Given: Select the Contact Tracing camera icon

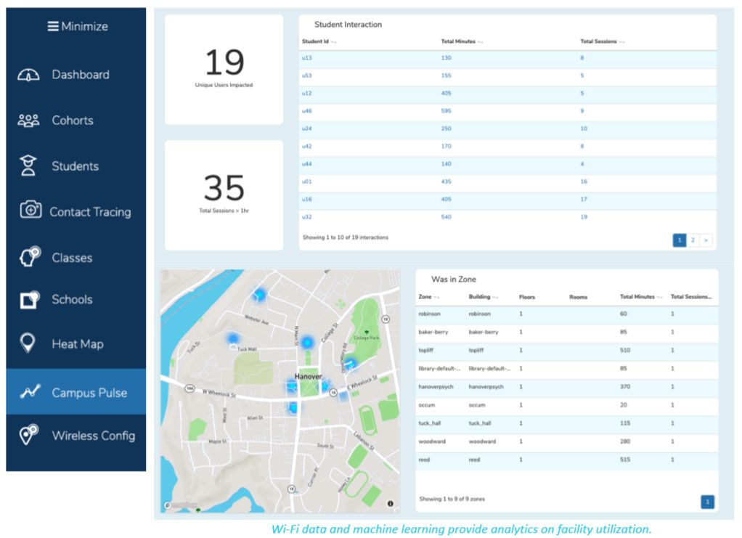Looking at the screenshot, I should point(30,211).
